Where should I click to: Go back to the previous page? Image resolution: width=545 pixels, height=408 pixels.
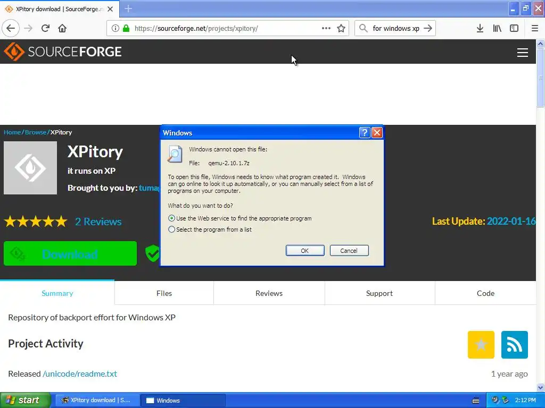pyautogui.click(x=11, y=28)
